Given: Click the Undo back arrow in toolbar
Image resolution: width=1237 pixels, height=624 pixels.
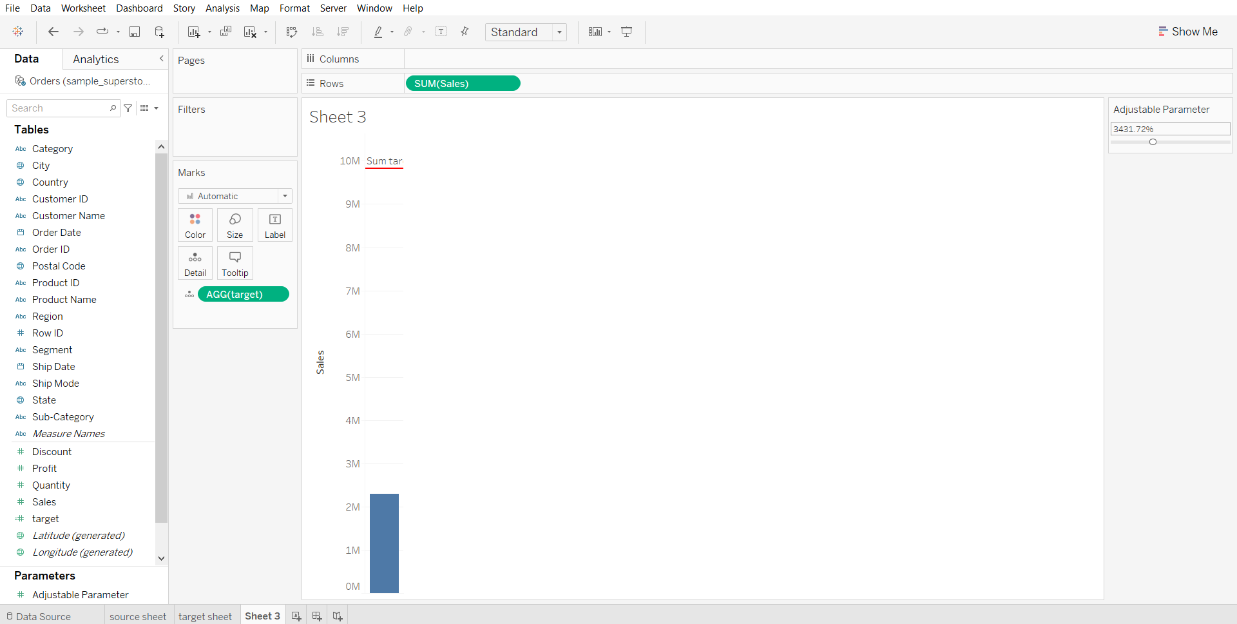Looking at the screenshot, I should tap(53, 32).
